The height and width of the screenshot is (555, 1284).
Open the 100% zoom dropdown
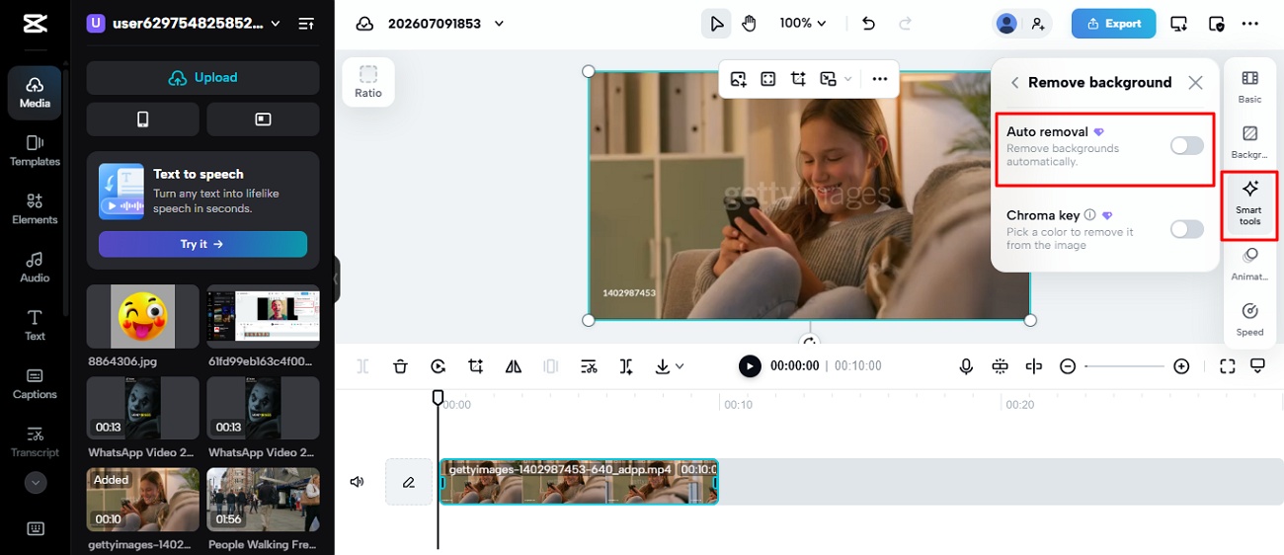click(x=803, y=24)
